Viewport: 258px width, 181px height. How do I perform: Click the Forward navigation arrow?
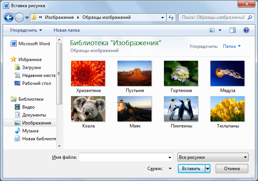[19, 17]
